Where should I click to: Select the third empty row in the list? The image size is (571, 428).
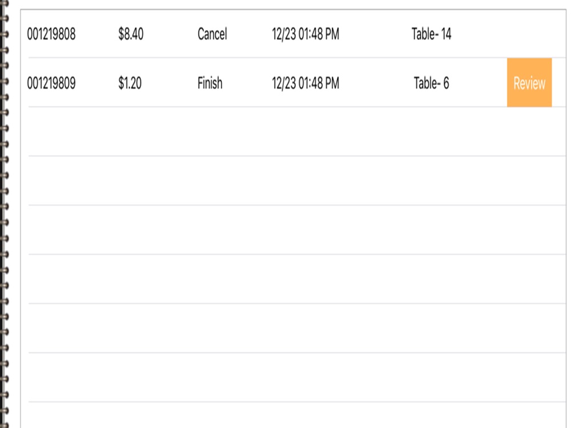click(x=297, y=229)
